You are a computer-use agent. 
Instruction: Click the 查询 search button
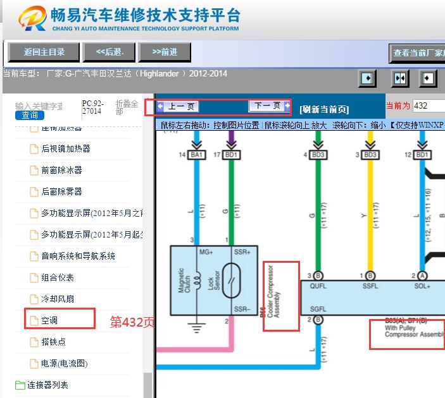click(x=30, y=115)
